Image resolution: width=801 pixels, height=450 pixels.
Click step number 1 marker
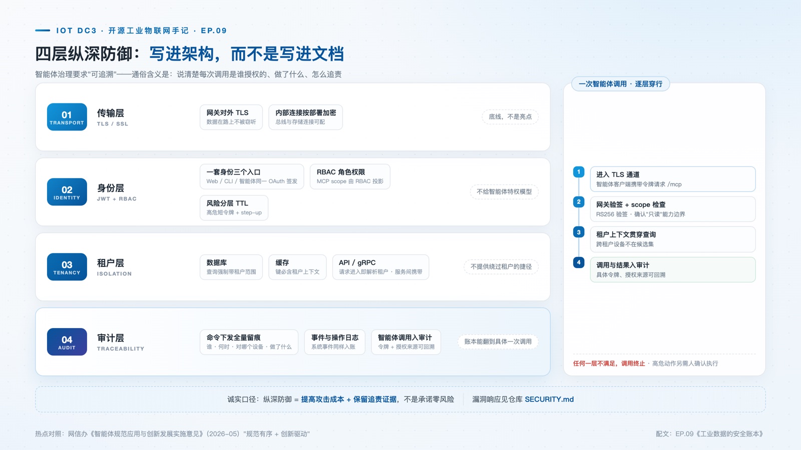click(579, 172)
